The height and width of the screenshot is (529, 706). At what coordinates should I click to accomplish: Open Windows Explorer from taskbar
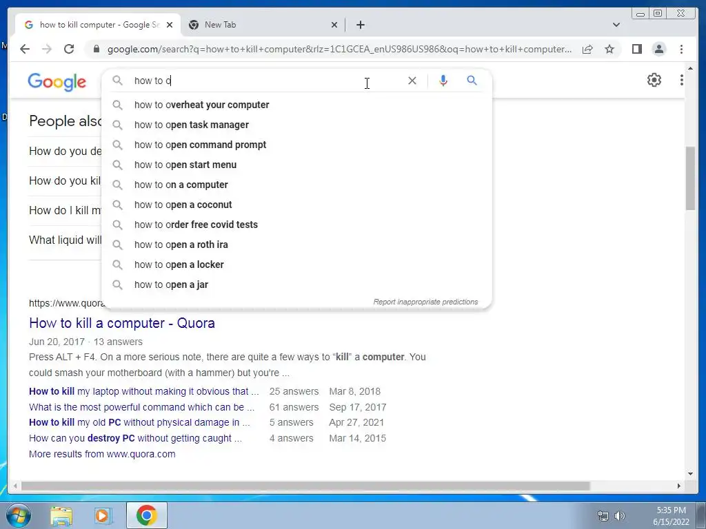pyautogui.click(x=61, y=515)
